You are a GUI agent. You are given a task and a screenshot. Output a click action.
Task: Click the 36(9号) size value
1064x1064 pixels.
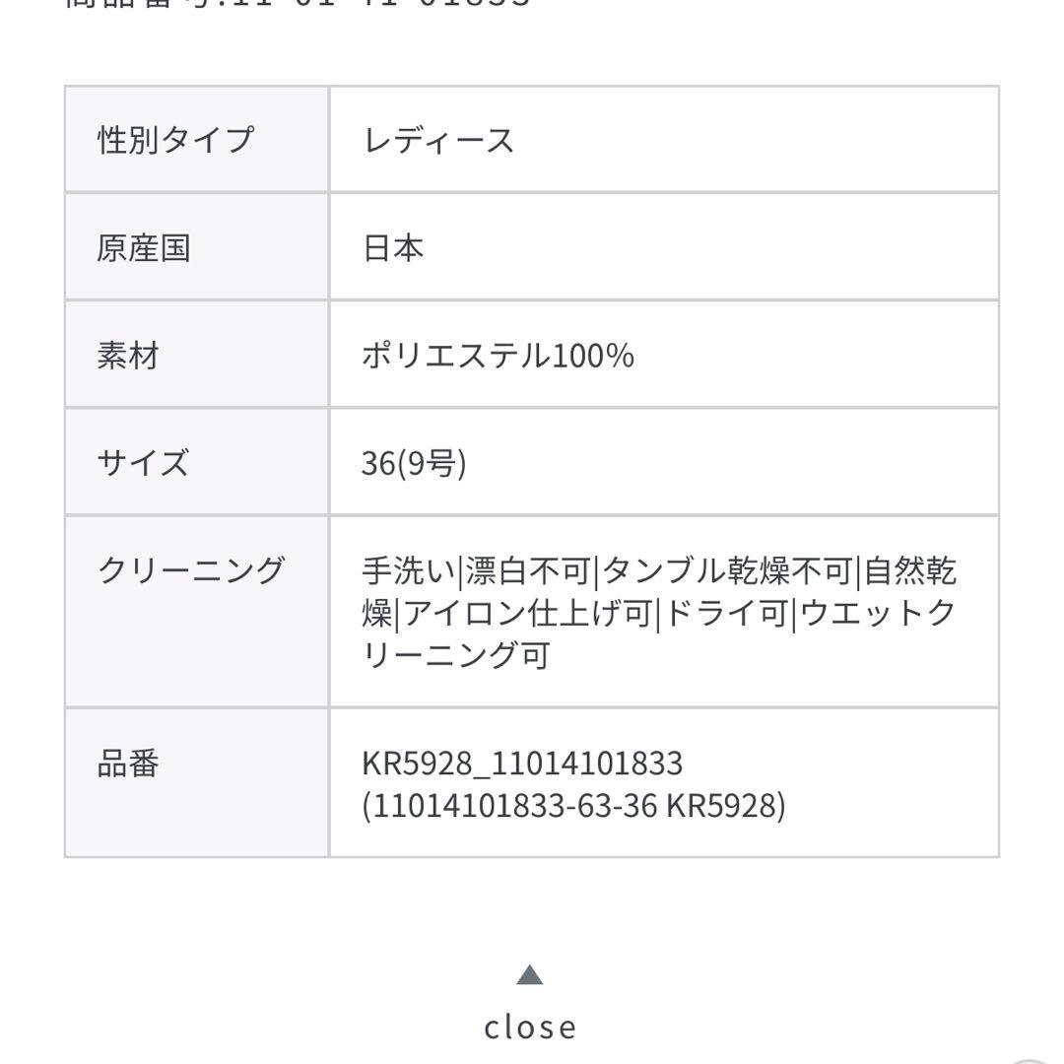[411, 460]
